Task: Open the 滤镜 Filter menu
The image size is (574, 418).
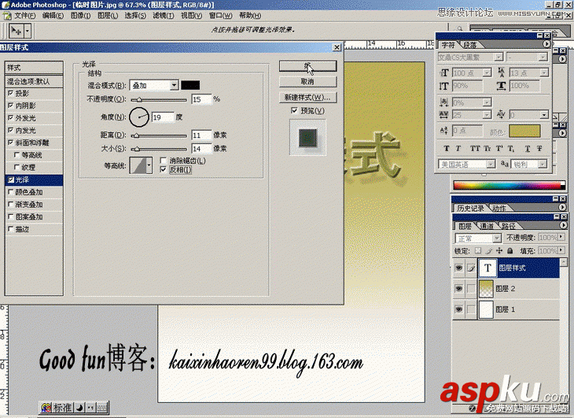Action: (163, 16)
